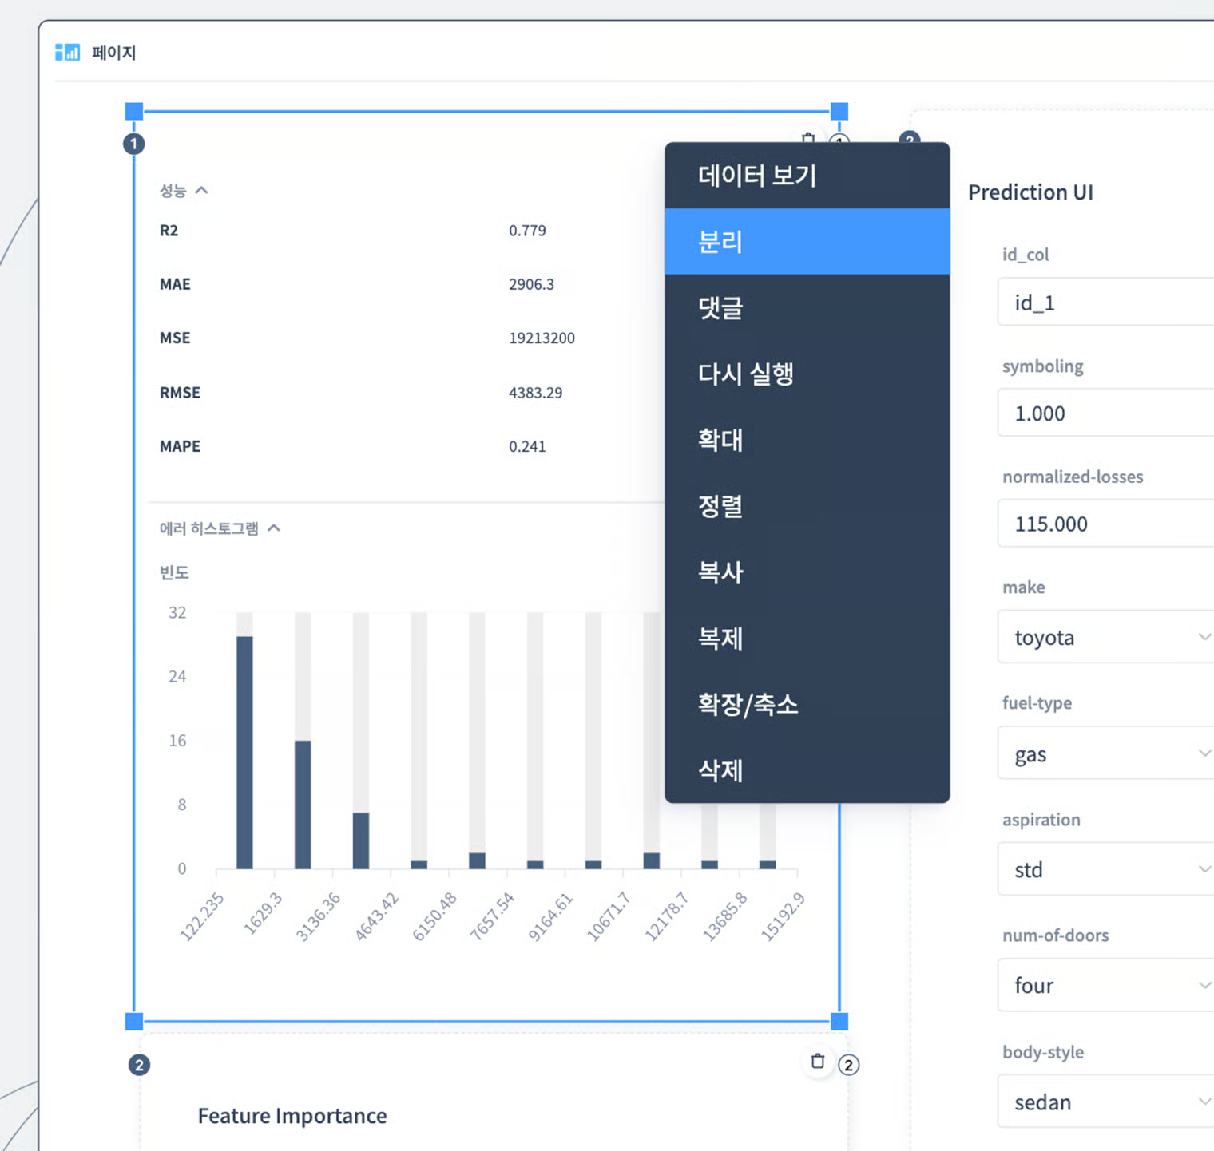Click the trash icon on the Feature Importance widget

(817, 1062)
